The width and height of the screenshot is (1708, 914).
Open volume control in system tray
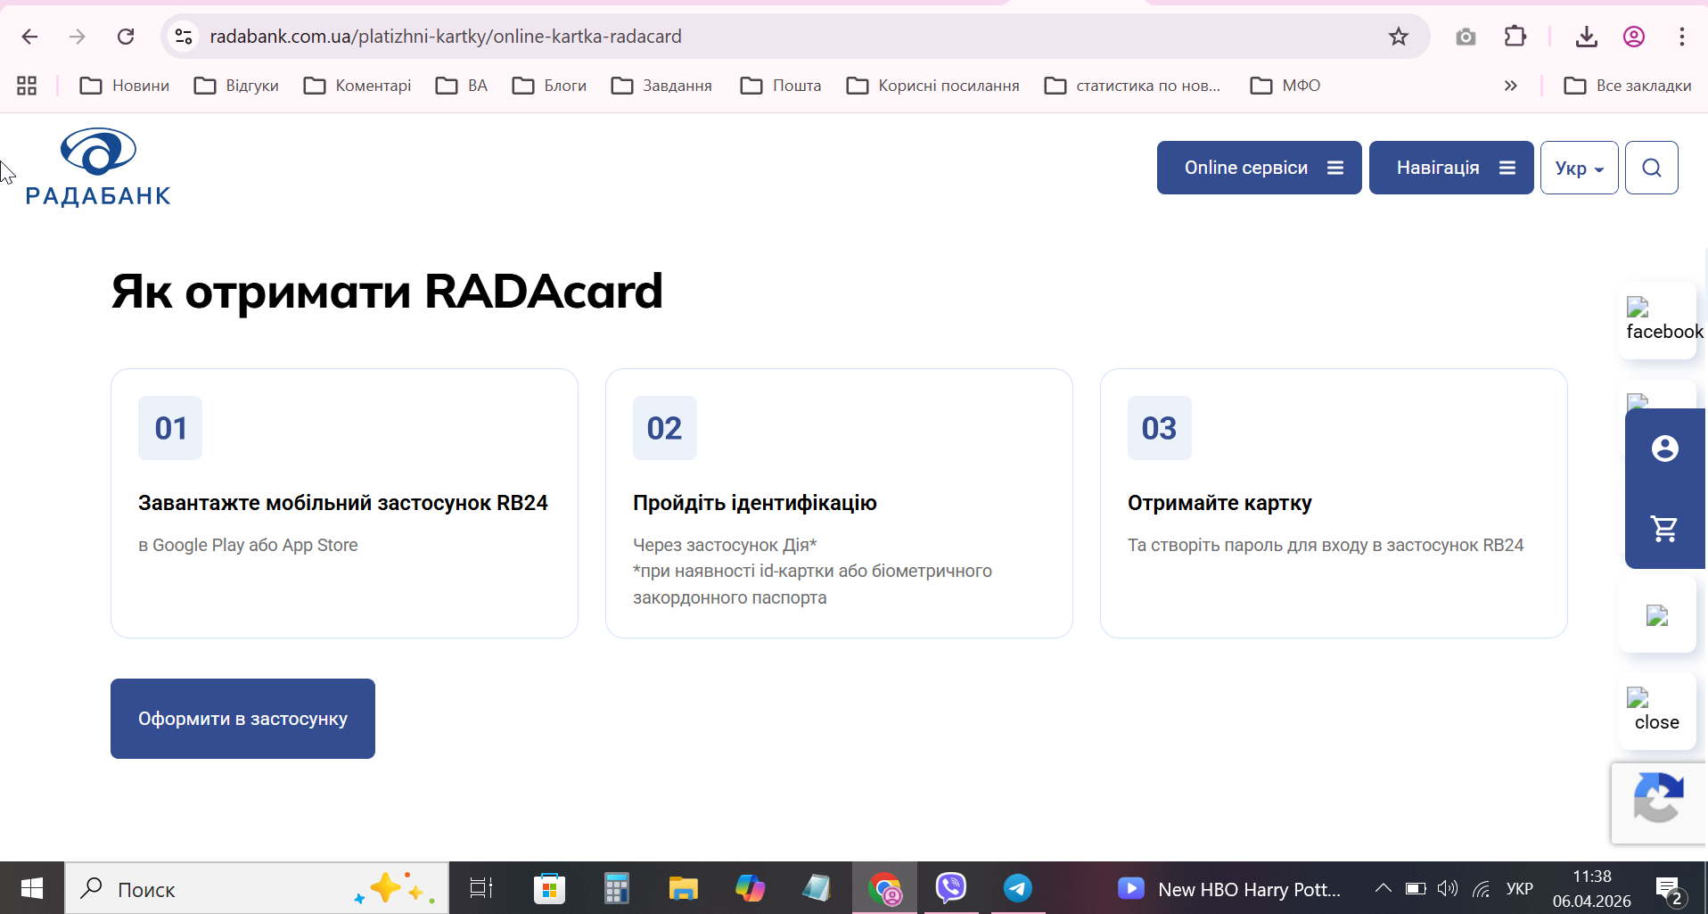click(x=1448, y=888)
